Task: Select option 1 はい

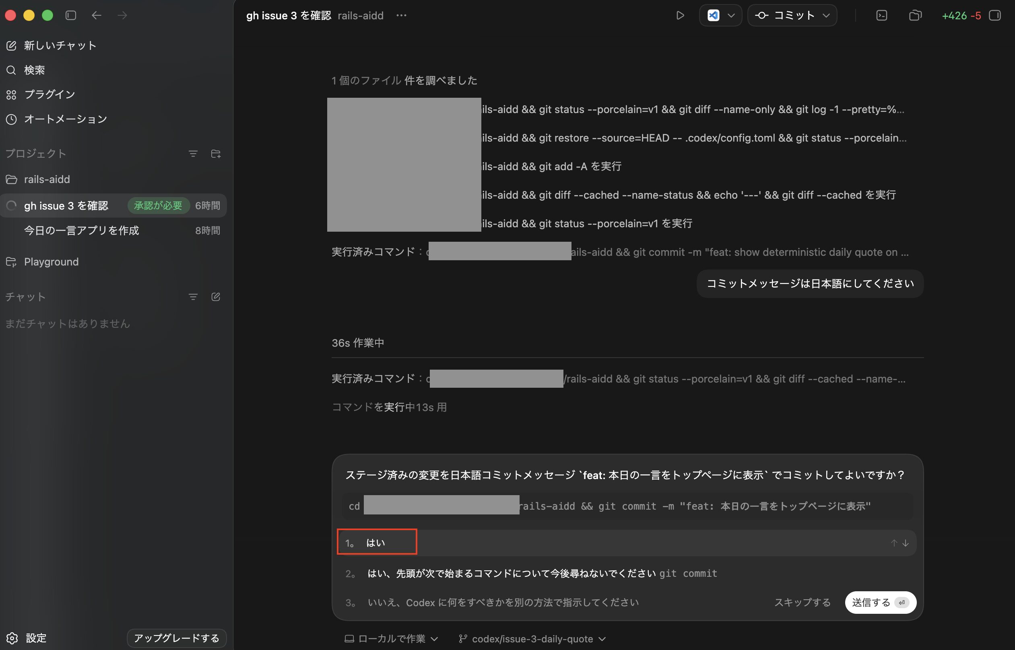Action: pos(377,542)
